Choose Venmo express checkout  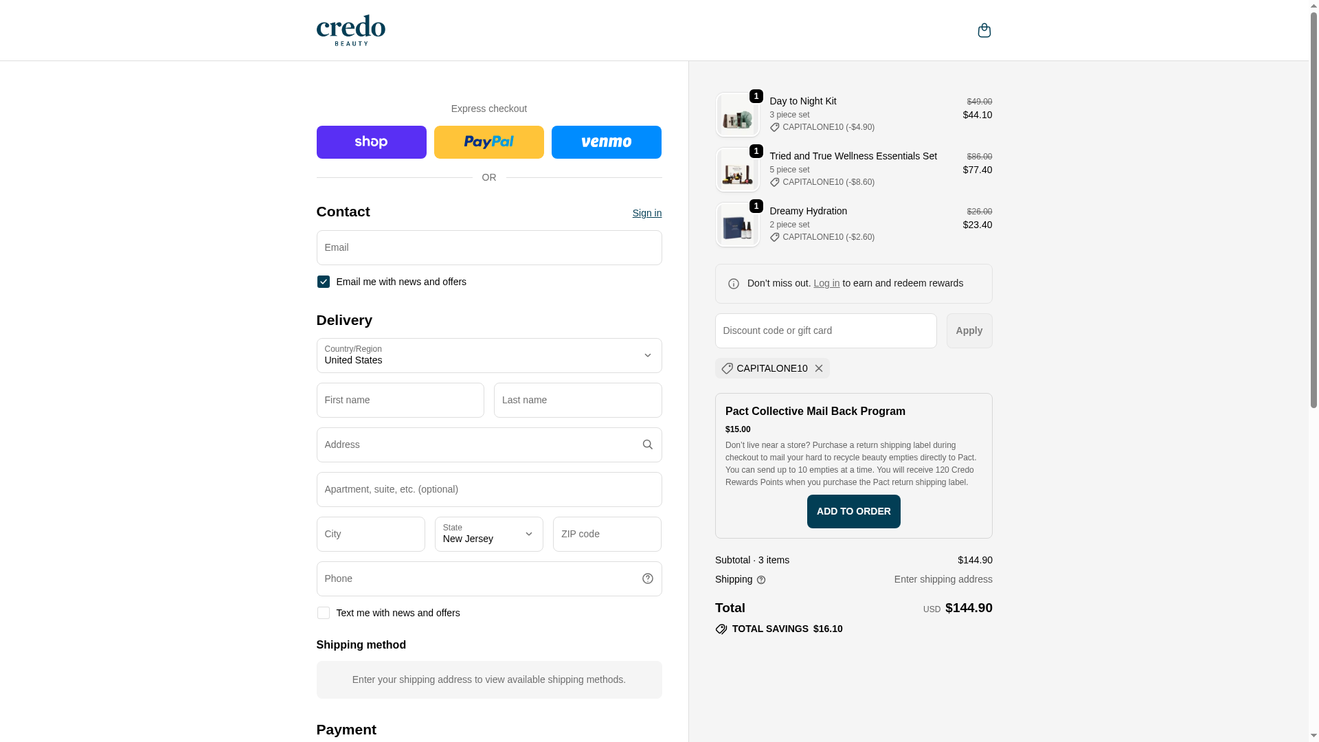point(606,142)
